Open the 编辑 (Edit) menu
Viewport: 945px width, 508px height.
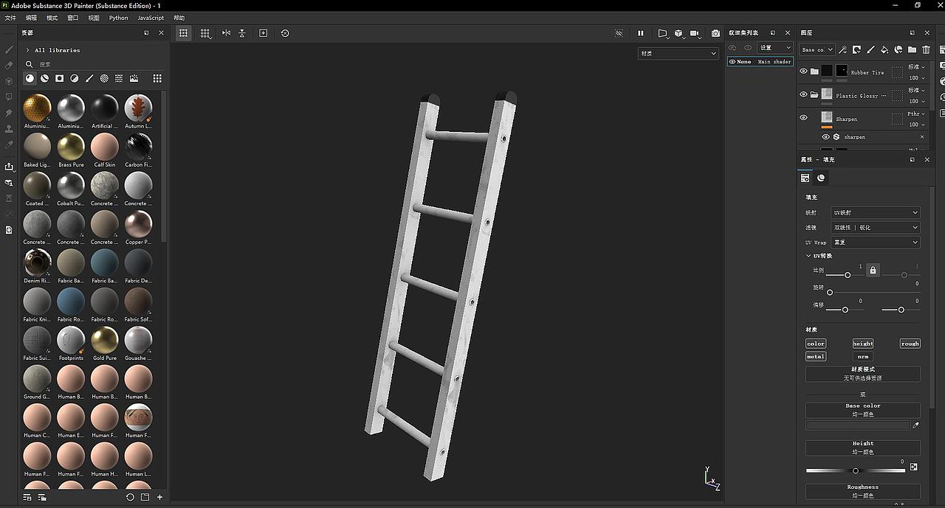[x=31, y=18]
